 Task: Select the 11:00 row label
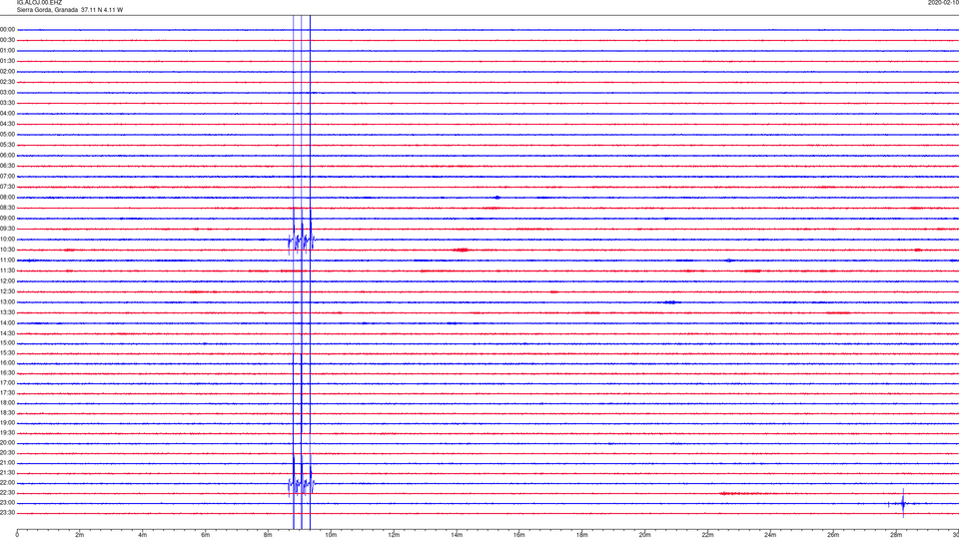click(x=7, y=261)
